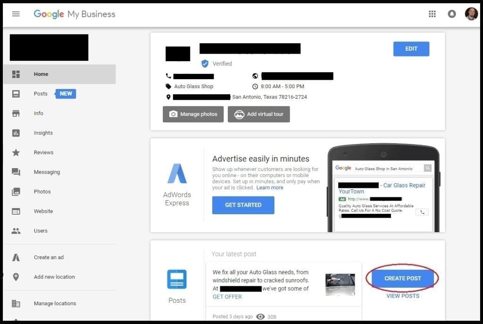Click the Photos icon in the sidebar
Image resolution: width=483 pixels, height=324 pixels.
tap(16, 192)
